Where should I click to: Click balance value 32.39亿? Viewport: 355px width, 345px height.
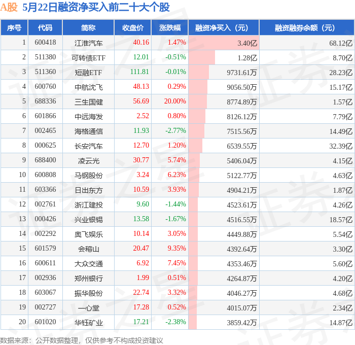(341, 146)
